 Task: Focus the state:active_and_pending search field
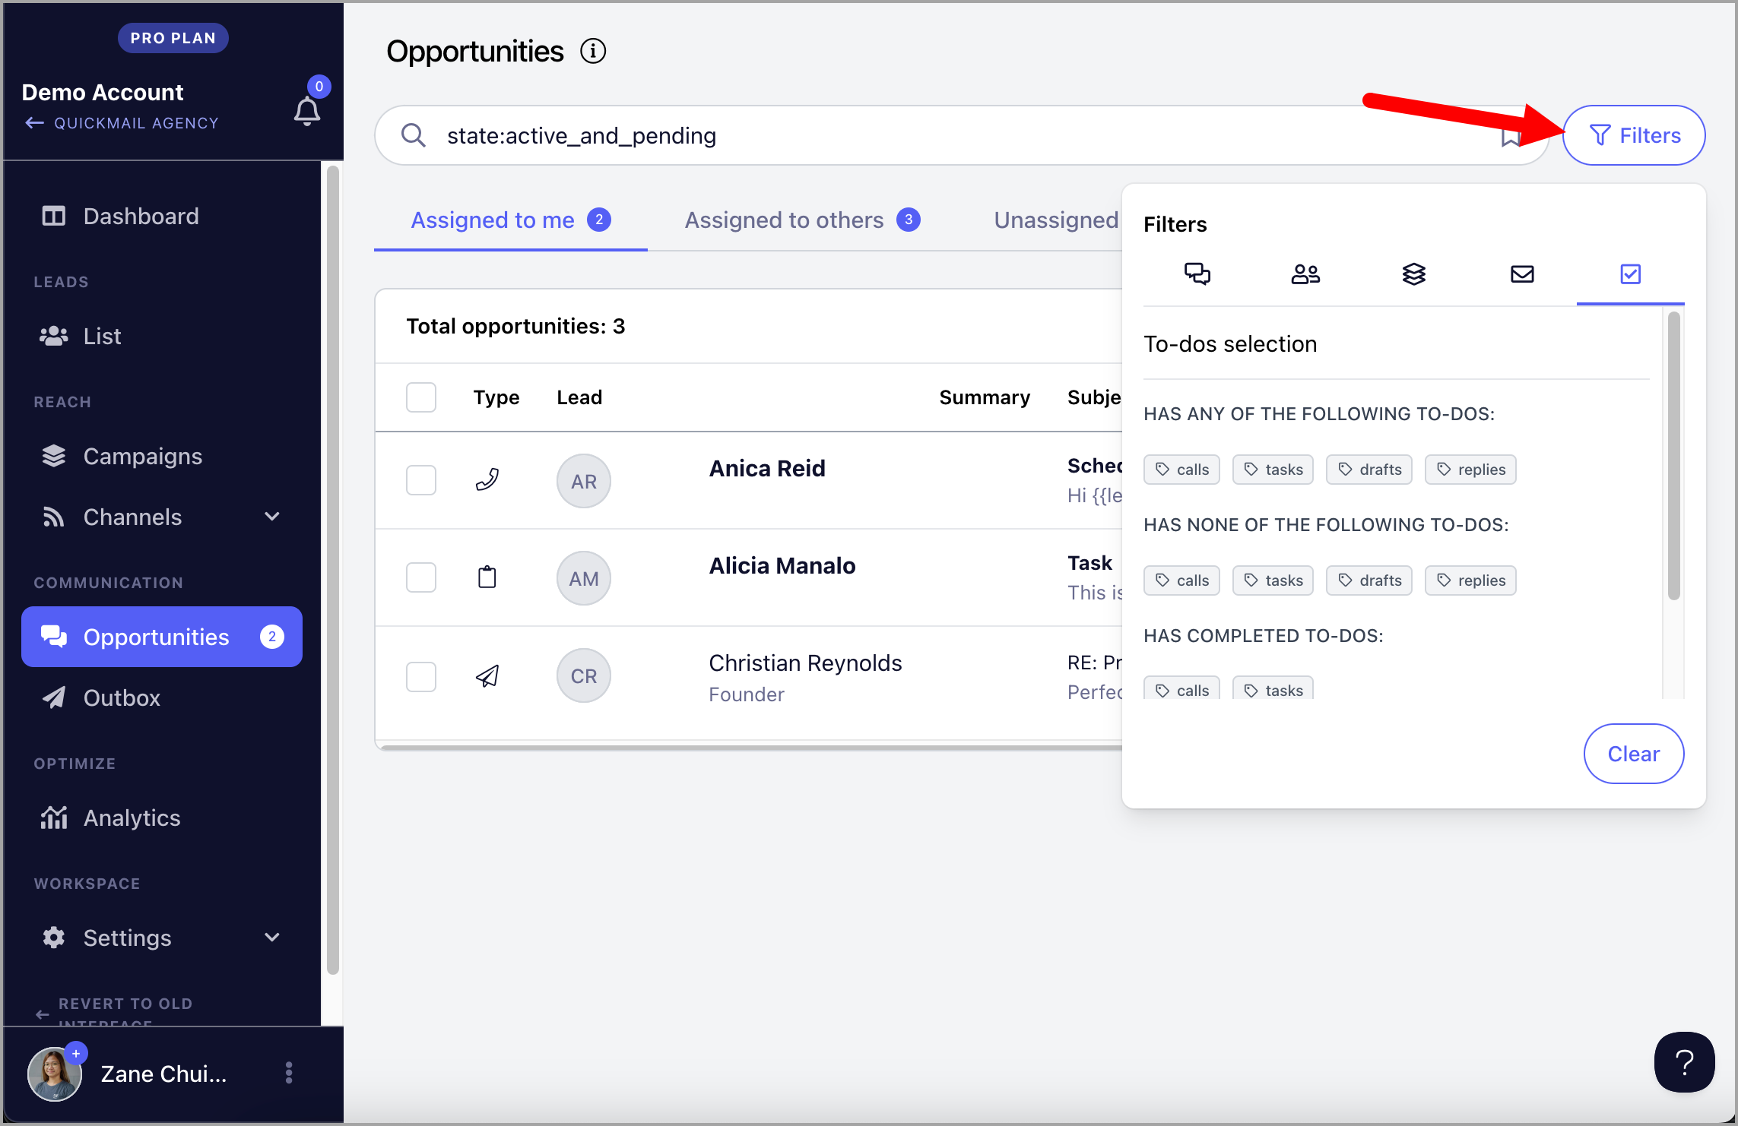point(962,135)
